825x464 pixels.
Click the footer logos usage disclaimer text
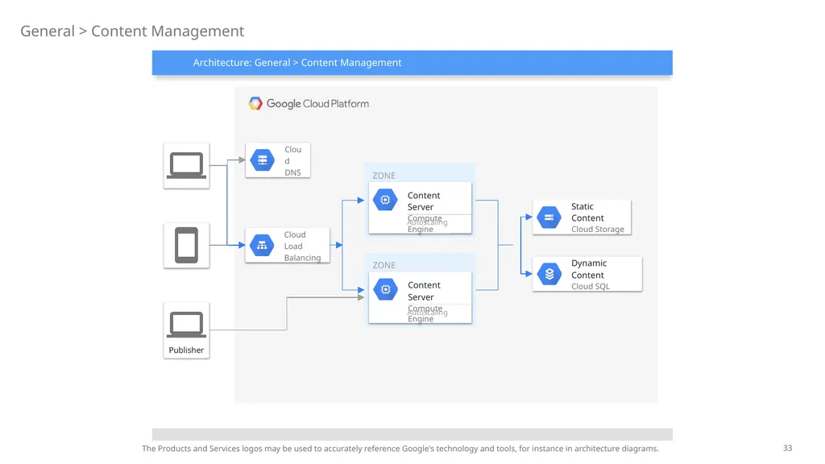point(400,449)
